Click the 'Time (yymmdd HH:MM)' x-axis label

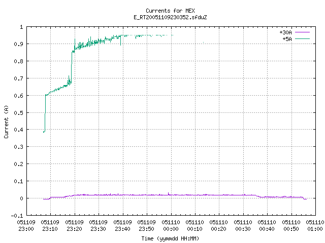(x=170, y=238)
